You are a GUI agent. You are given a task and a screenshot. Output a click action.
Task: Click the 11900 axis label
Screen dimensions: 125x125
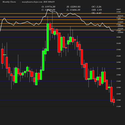click(x=118, y=100)
